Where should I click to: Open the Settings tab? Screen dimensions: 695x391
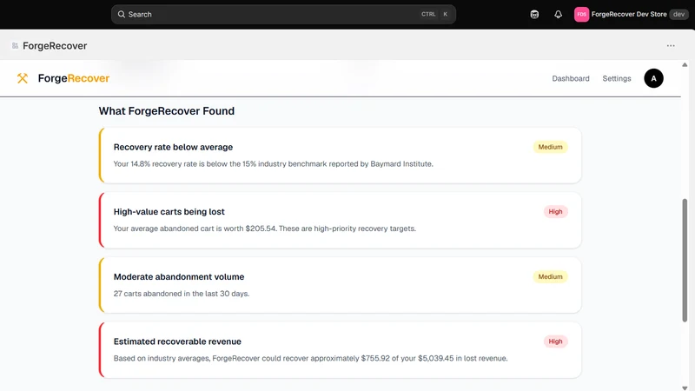point(617,78)
